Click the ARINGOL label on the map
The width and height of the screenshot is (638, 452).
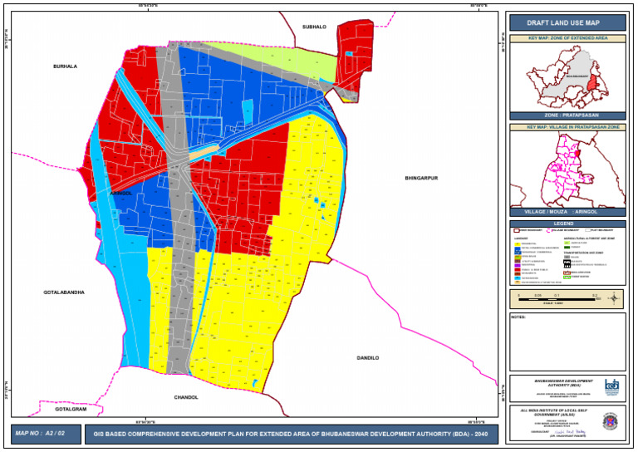(121, 194)
